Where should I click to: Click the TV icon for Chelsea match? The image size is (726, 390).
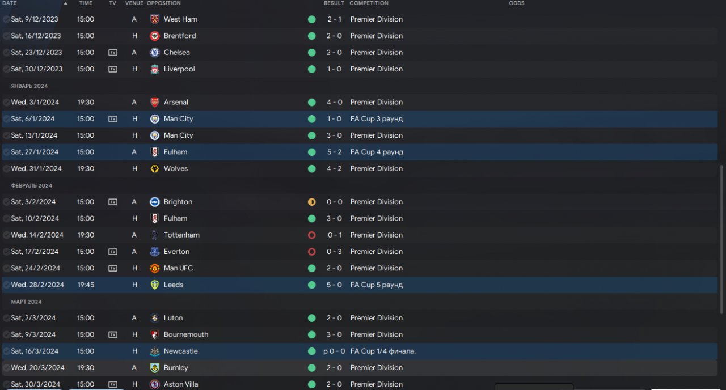coord(113,53)
